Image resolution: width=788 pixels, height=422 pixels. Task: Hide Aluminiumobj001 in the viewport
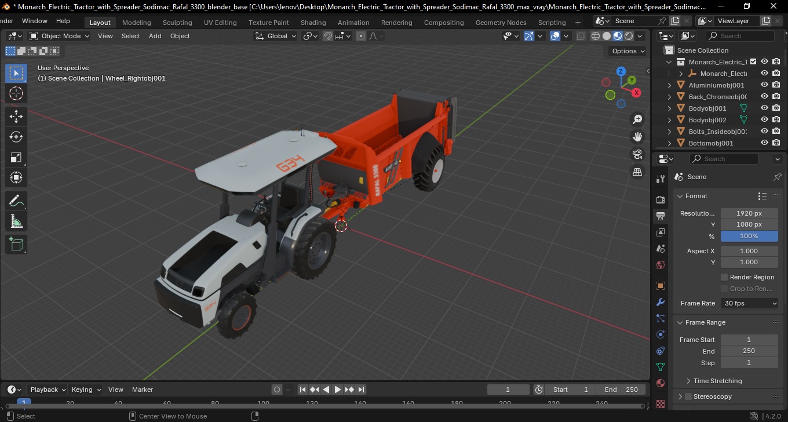(x=764, y=85)
